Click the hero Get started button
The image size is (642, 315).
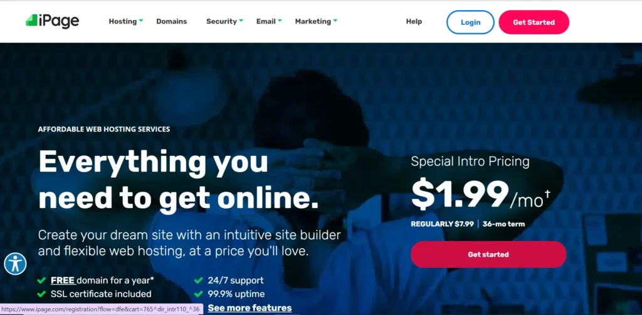pyautogui.click(x=488, y=254)
